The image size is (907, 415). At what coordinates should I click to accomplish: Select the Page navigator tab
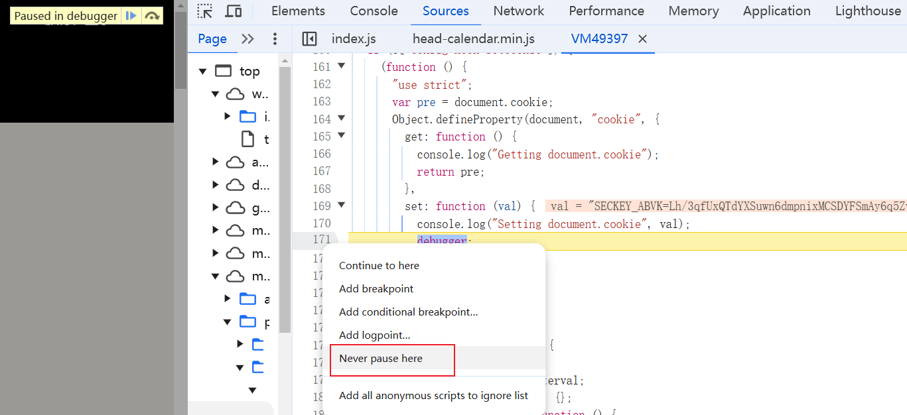tap(212, 39)
